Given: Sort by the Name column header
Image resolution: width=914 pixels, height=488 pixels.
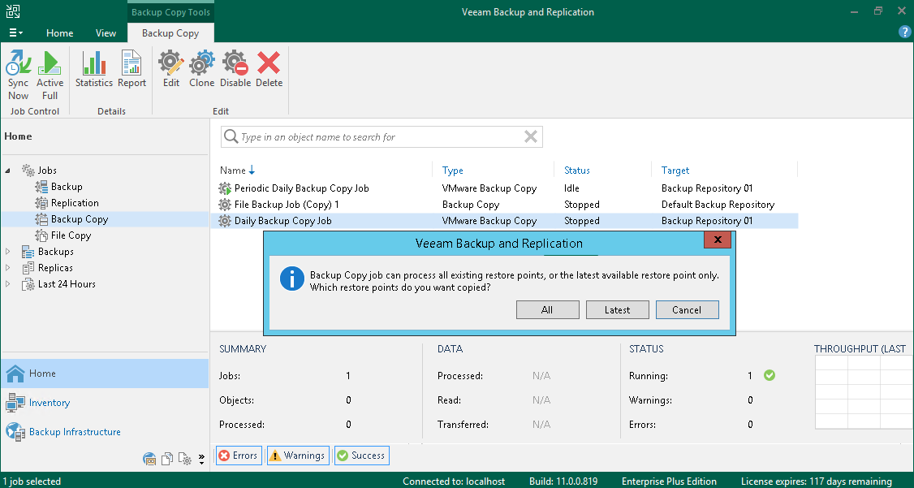Looking at the screenshot, I should click(x=233, y=171).
